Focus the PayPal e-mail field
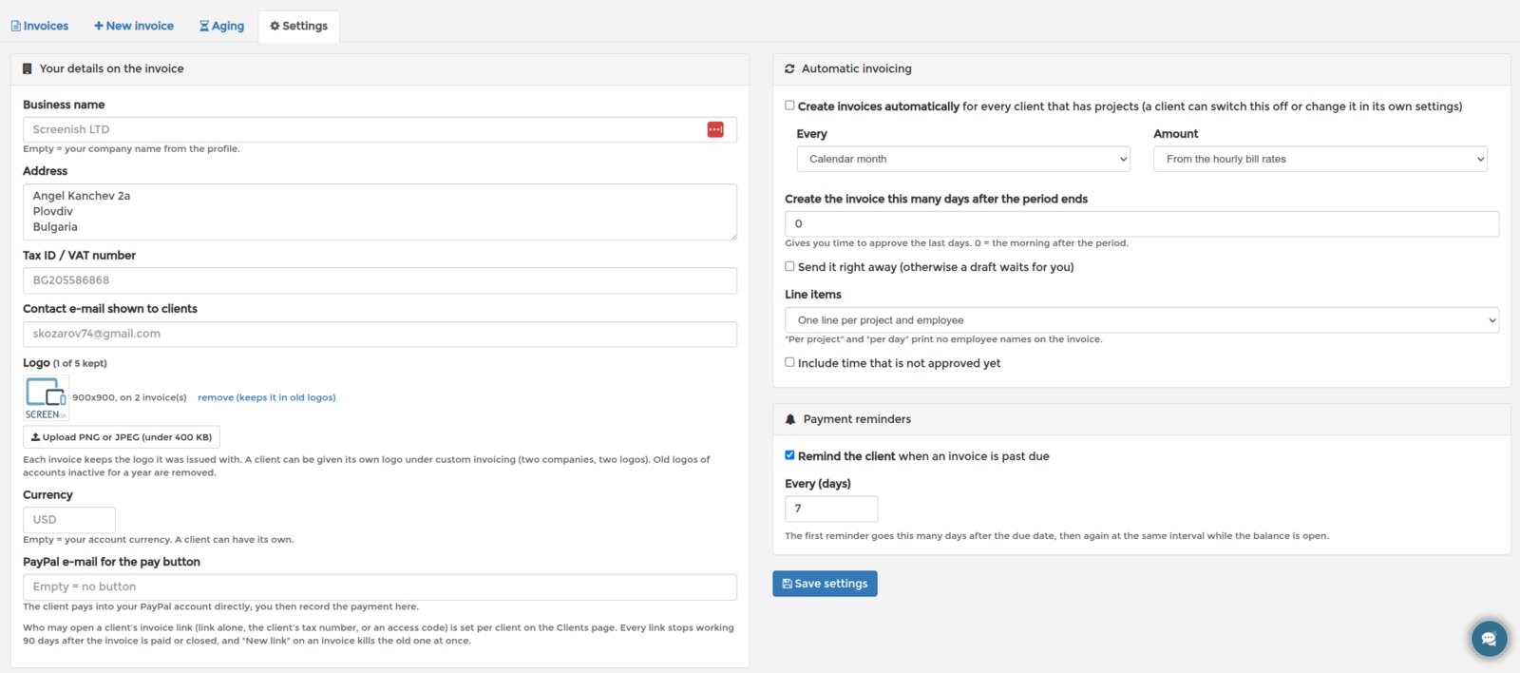 (380, 586)
